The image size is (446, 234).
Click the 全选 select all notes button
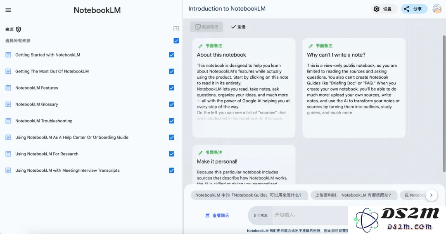[238, 27]
